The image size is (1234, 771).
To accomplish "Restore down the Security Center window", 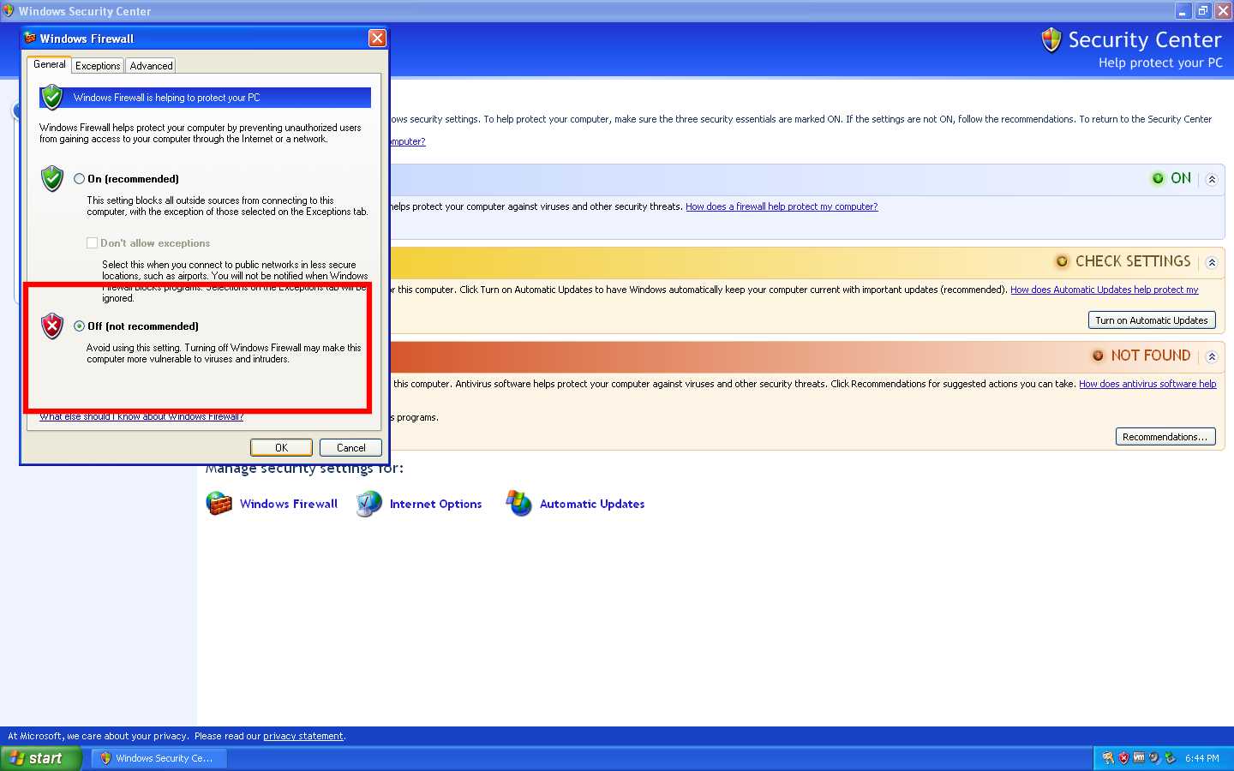I will 1203,11.
